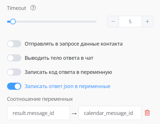Open the Timeout help question-mark icon
This screenshot has width=160, height=124.
click(33, 8)
